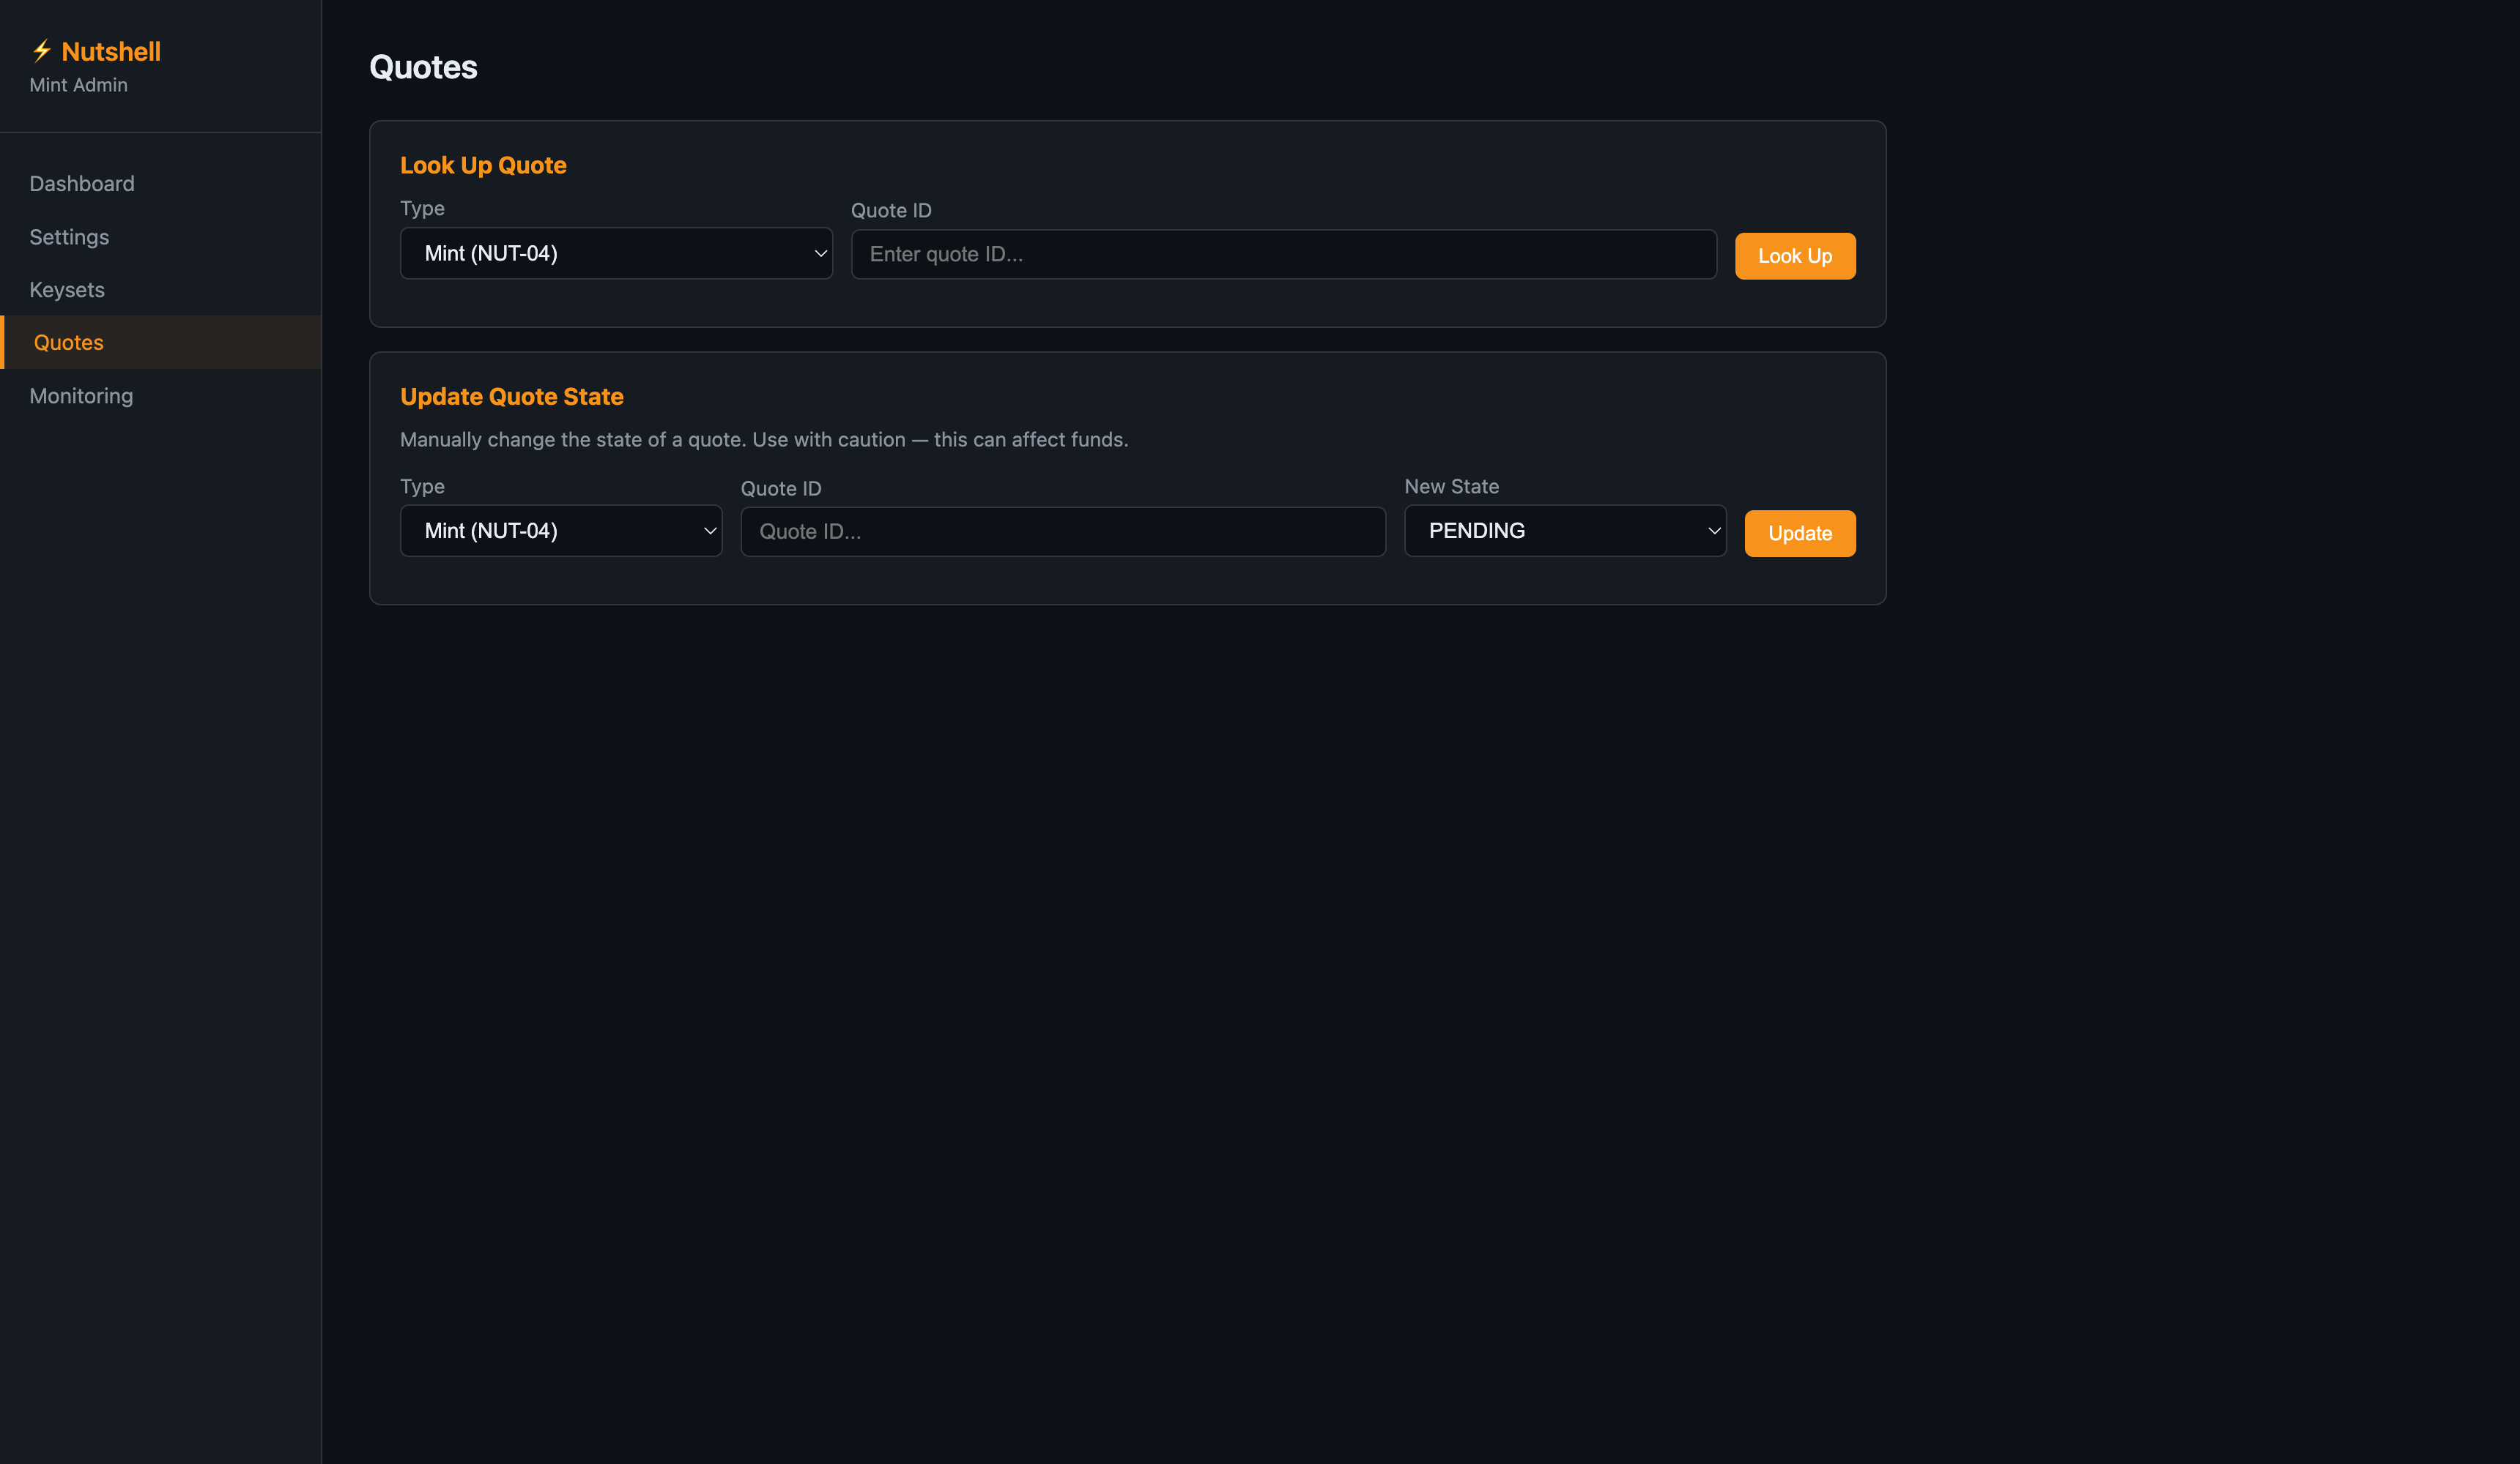The image size is (2520, 1464).
Task: Go to Settings in the sidebar
Action: (69, 237)
